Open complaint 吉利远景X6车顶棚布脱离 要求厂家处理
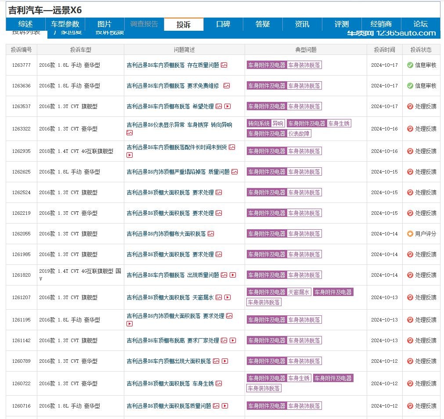 173,340
